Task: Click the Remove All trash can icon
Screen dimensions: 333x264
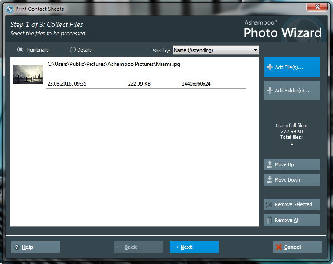Action: [x=270, y=220]
